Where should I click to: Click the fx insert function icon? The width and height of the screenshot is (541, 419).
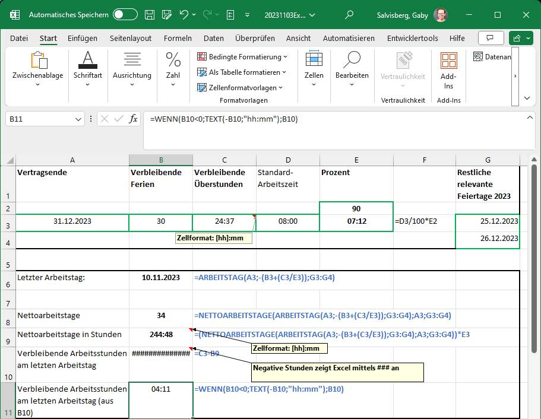point(134,119)
